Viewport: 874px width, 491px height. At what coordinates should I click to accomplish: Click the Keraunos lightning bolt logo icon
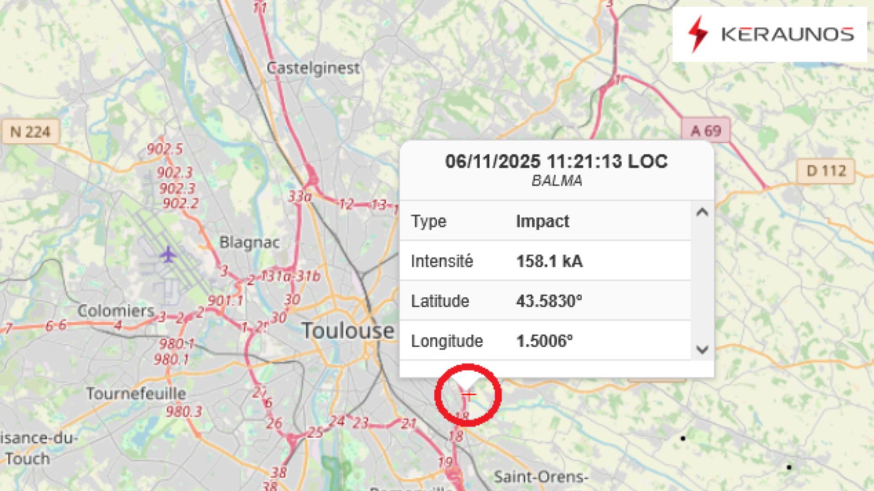click(x=697, y=35)
